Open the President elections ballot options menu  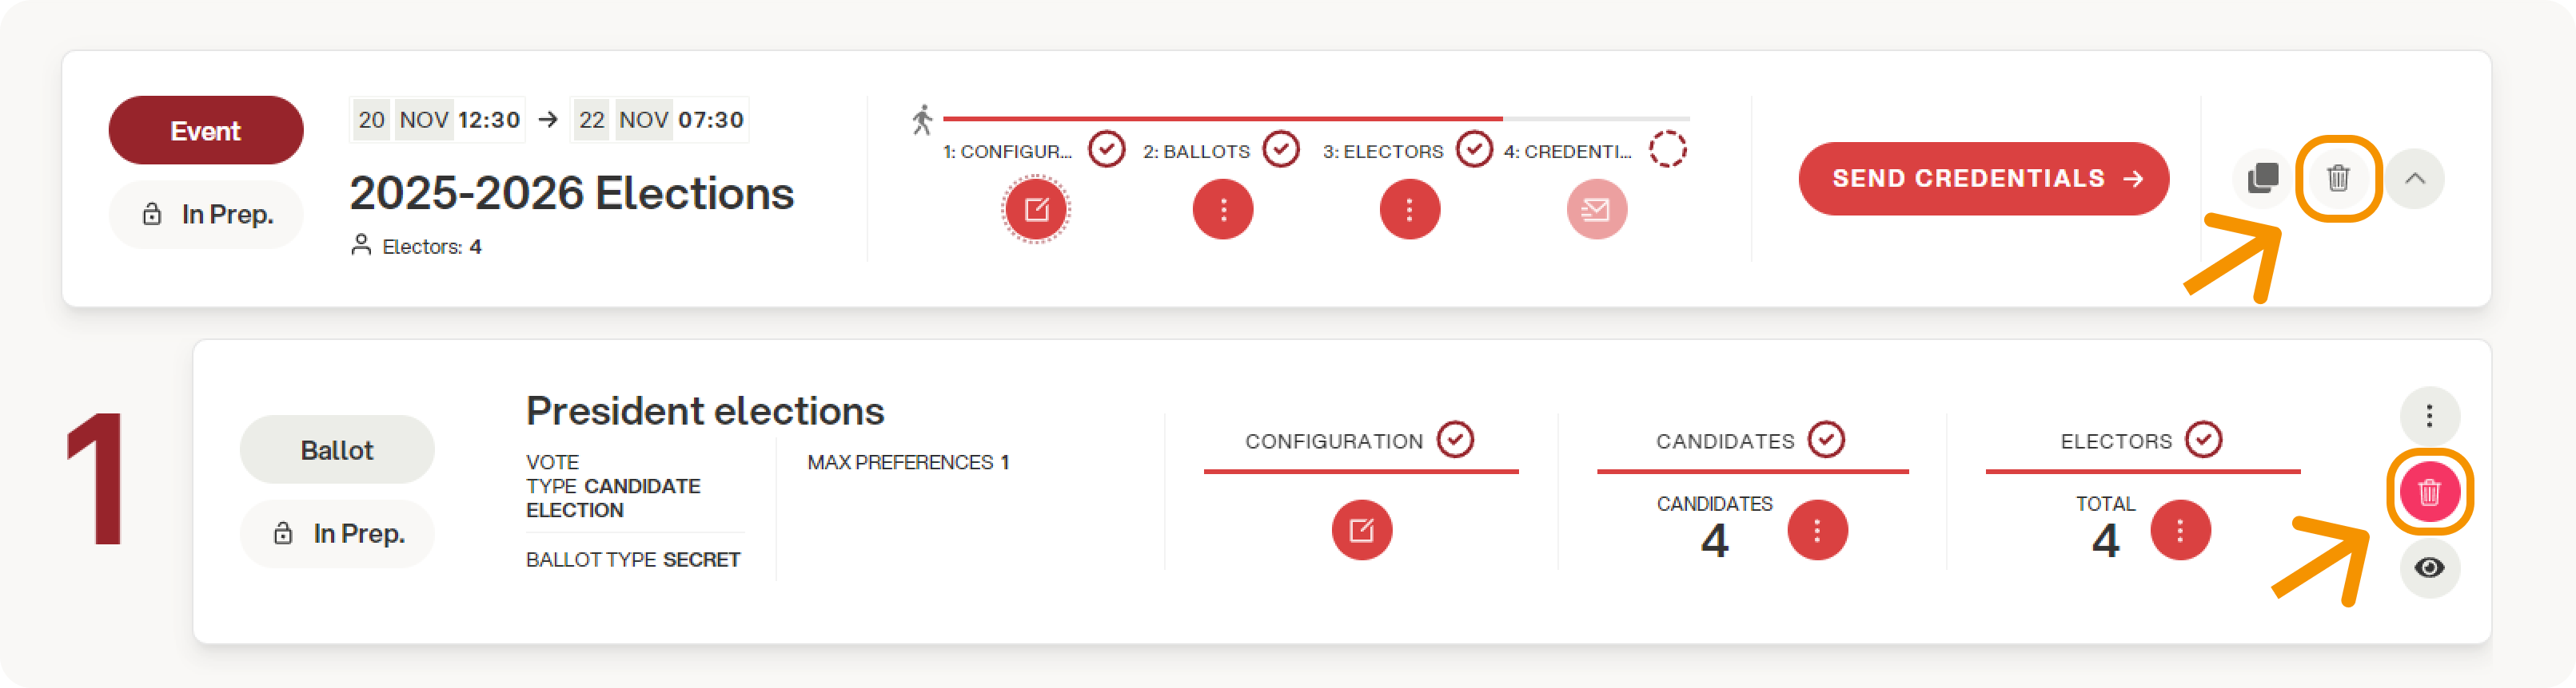click(2429, 415)
